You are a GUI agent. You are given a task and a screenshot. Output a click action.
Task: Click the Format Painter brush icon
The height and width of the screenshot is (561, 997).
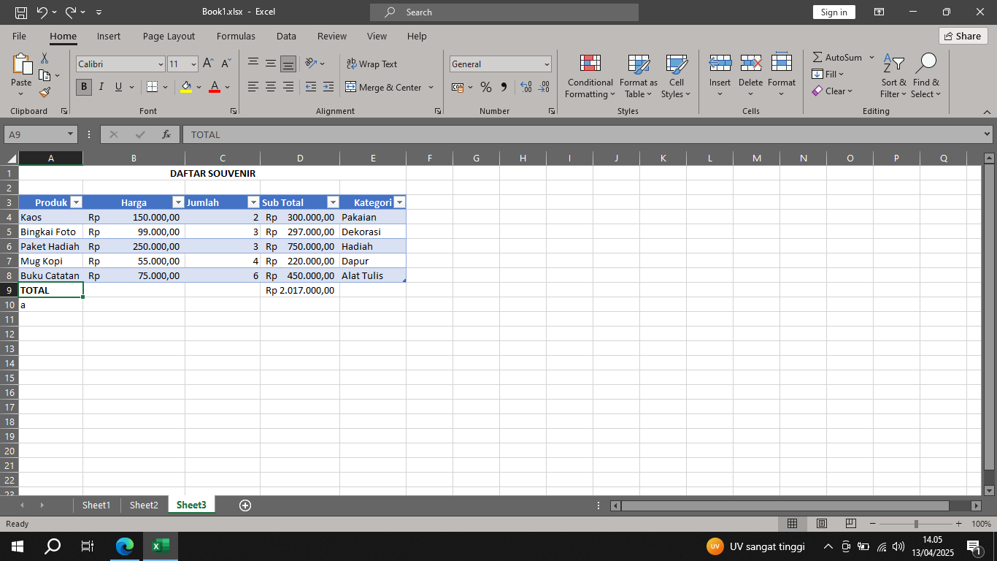pyautogui.click(x=45, y=92)
